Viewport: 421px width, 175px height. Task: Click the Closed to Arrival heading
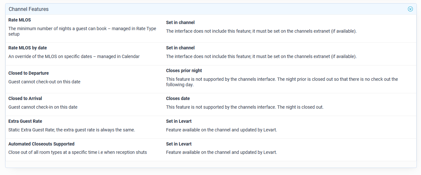point(25,98)
